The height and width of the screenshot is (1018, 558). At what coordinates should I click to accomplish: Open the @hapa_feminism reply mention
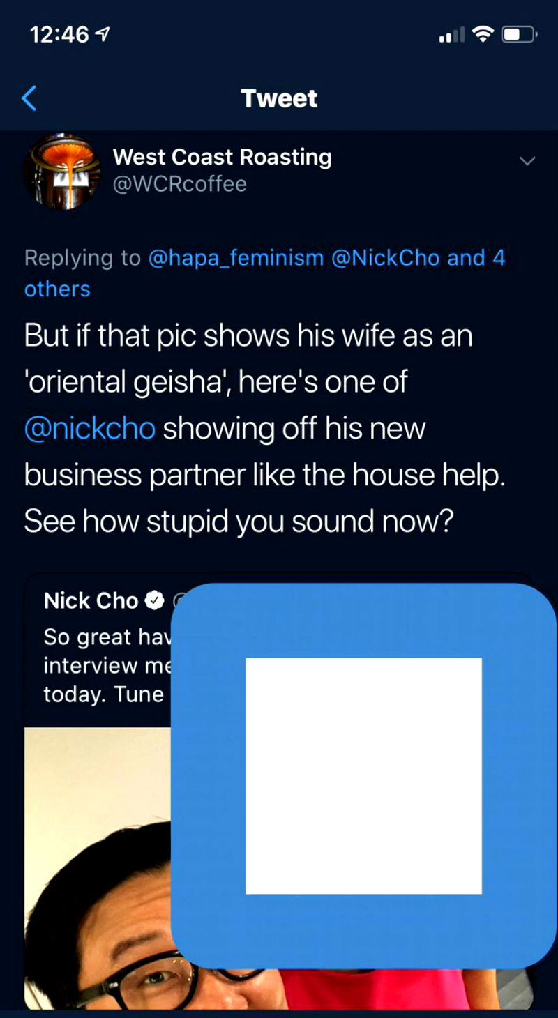coord(236,258)
